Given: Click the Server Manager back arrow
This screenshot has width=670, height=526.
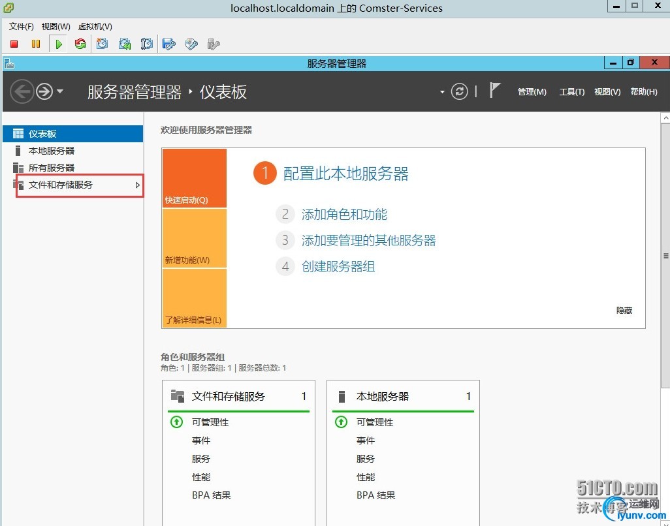Looking at the screenshot, I should (x=22, y=91).
